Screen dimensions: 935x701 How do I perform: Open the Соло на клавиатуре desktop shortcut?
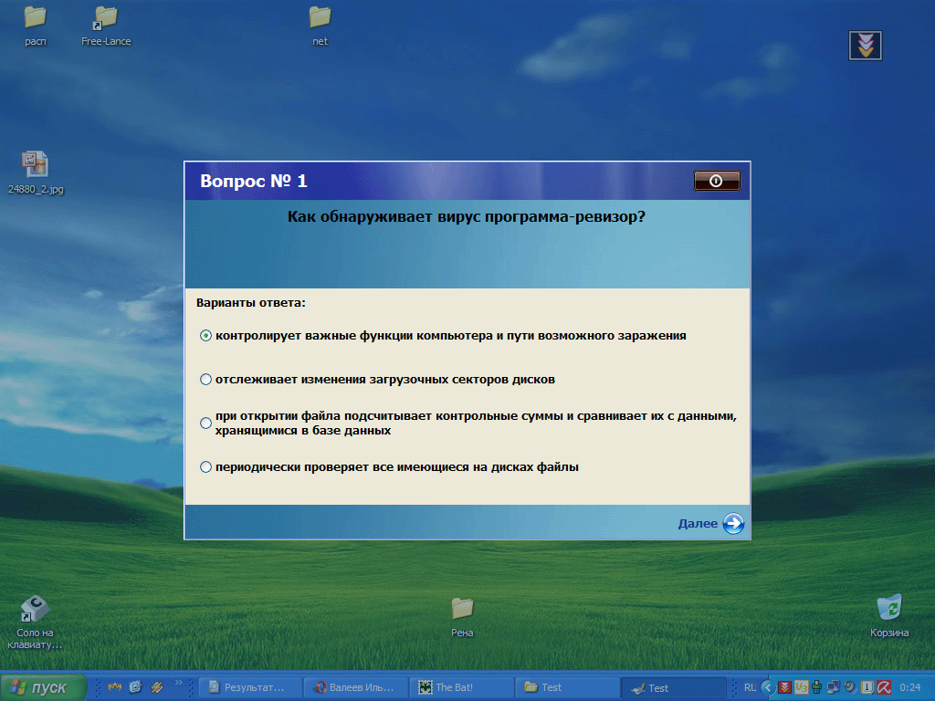click(34, 610)
